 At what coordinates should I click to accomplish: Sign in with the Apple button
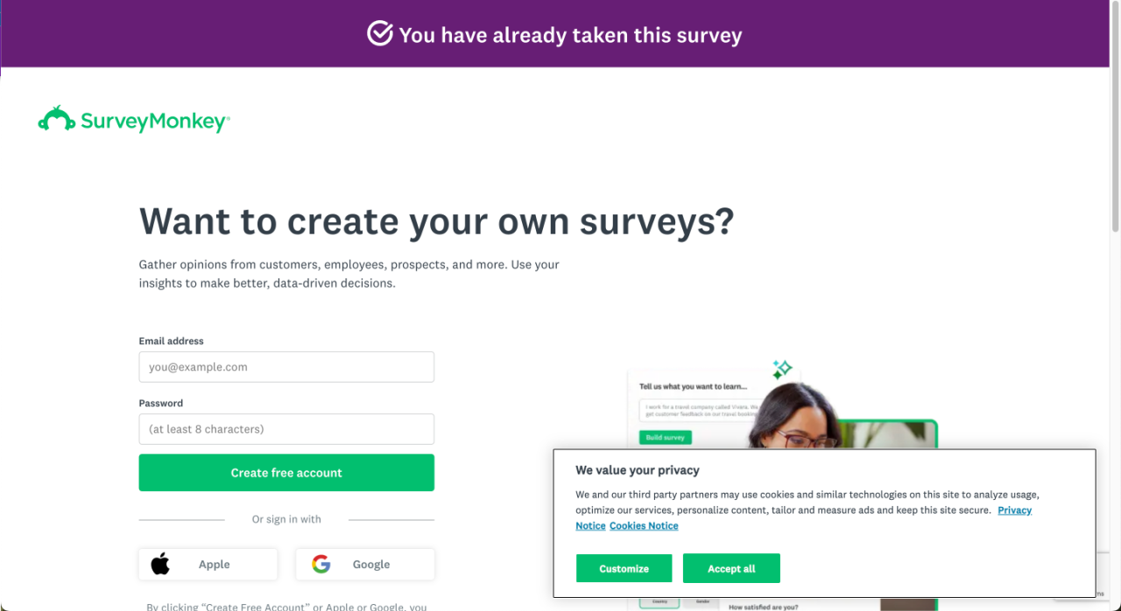coord(208,564)
